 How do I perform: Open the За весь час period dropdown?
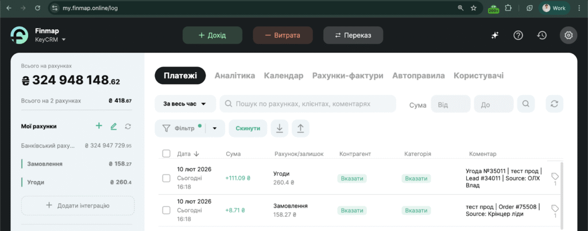pos(185,104)
